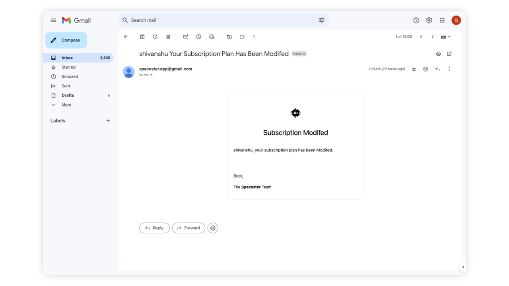509x286 pixels.
Task: Open the Drafts folder
Action: (68, 95)
